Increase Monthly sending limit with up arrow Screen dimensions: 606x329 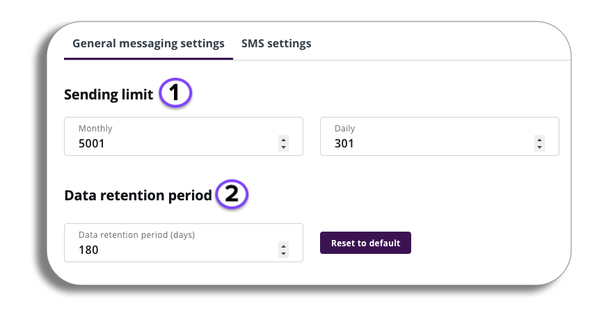(283, 141)
